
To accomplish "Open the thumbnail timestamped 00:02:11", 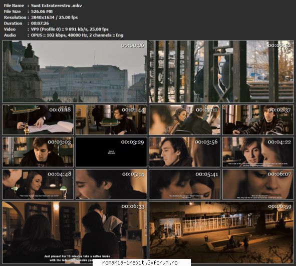I will (184, 119).
